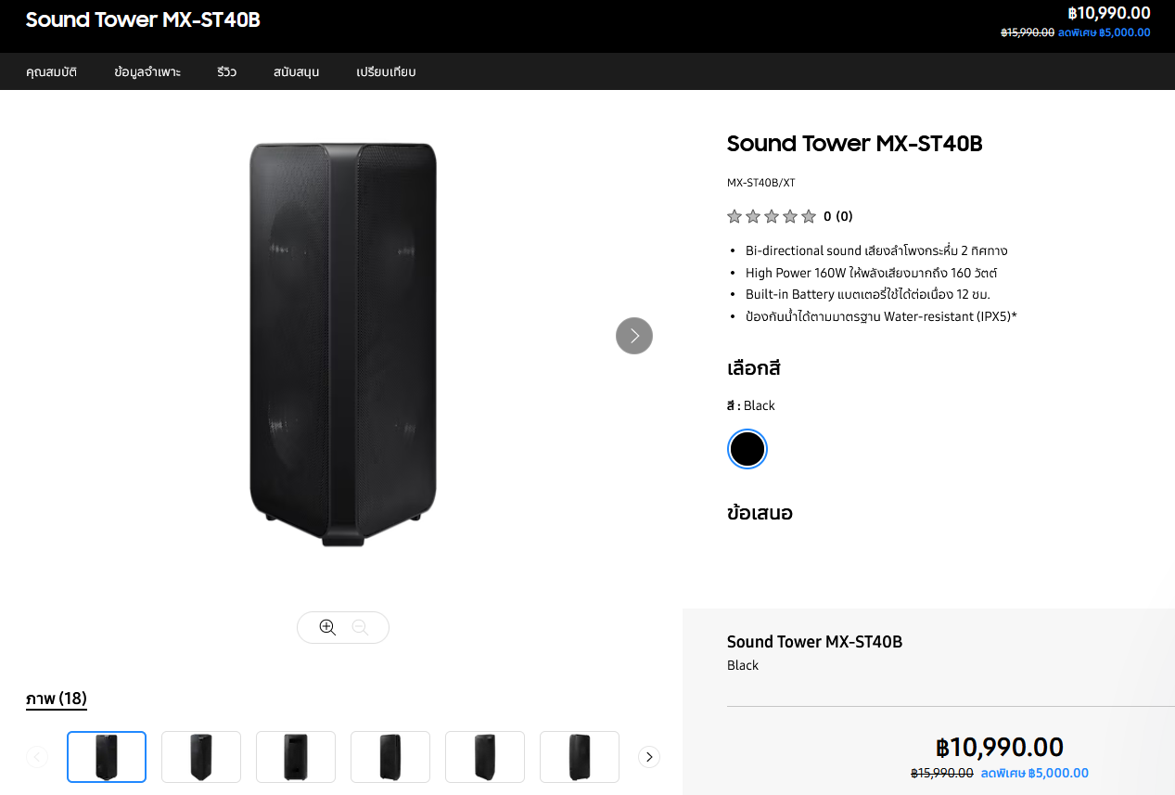
Task: Select the third speaker thumbnail
Action: click(296, 757)
